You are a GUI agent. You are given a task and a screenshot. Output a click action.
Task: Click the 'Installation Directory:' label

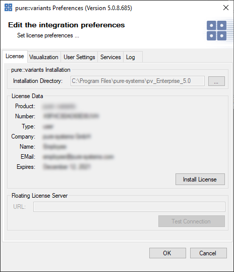point(38,81)
